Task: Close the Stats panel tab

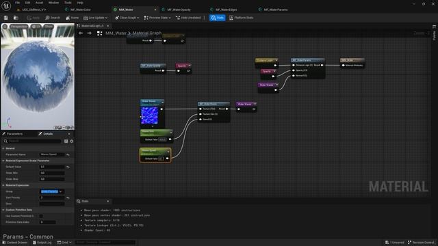Action: point(108,201)
